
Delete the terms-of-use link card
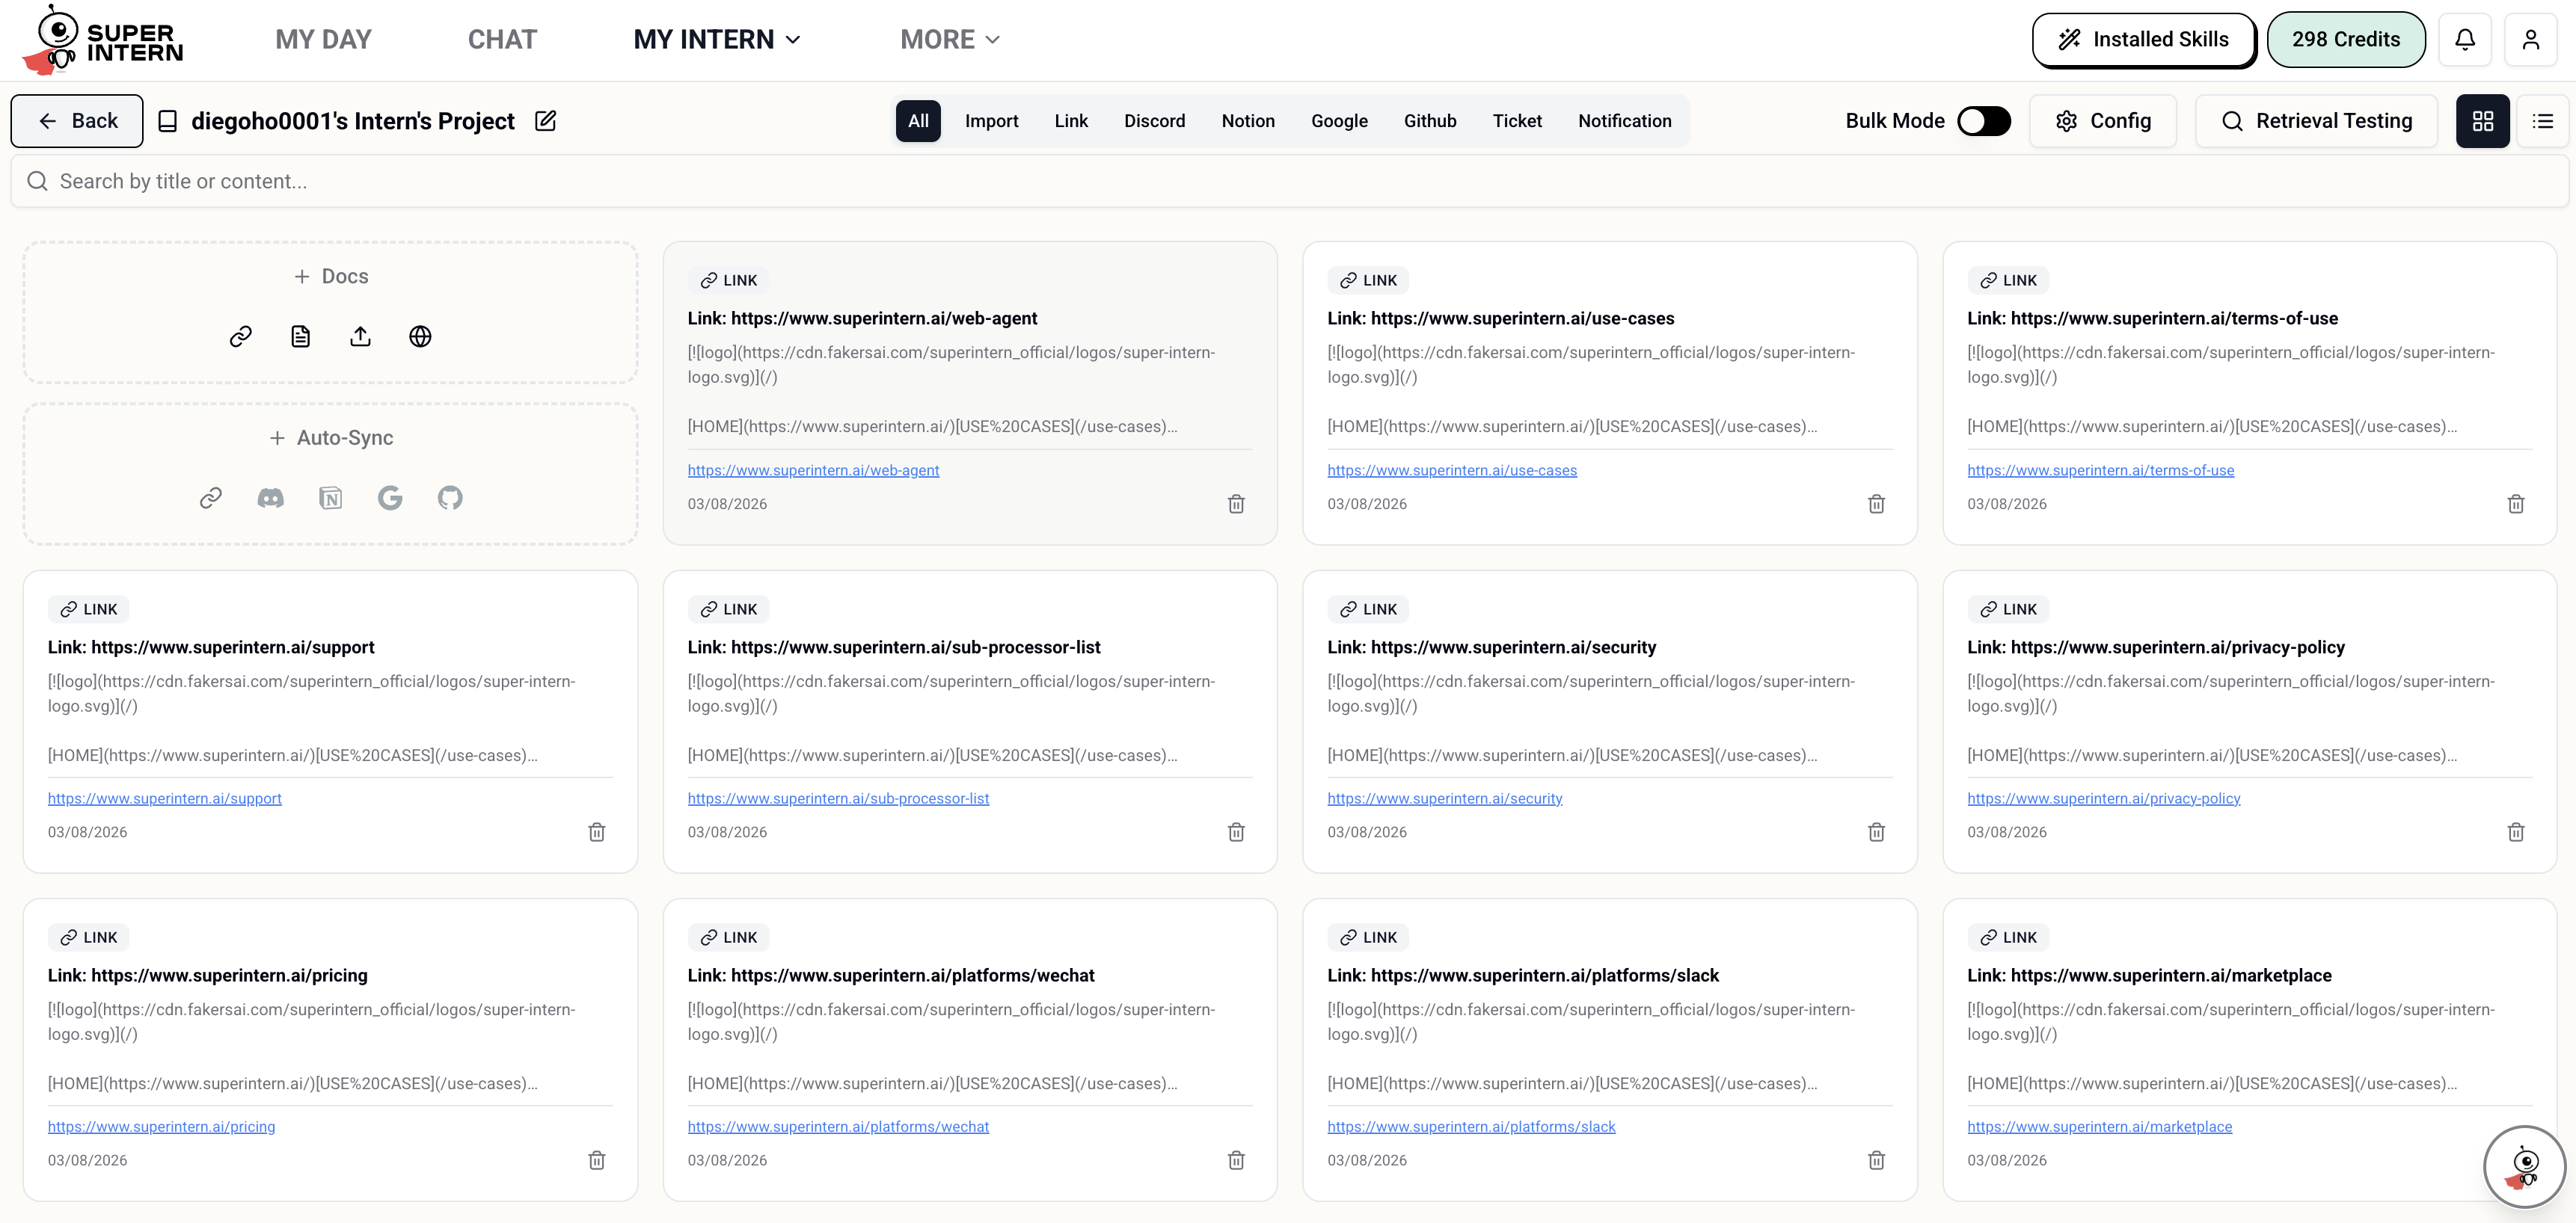point(2516,504)
